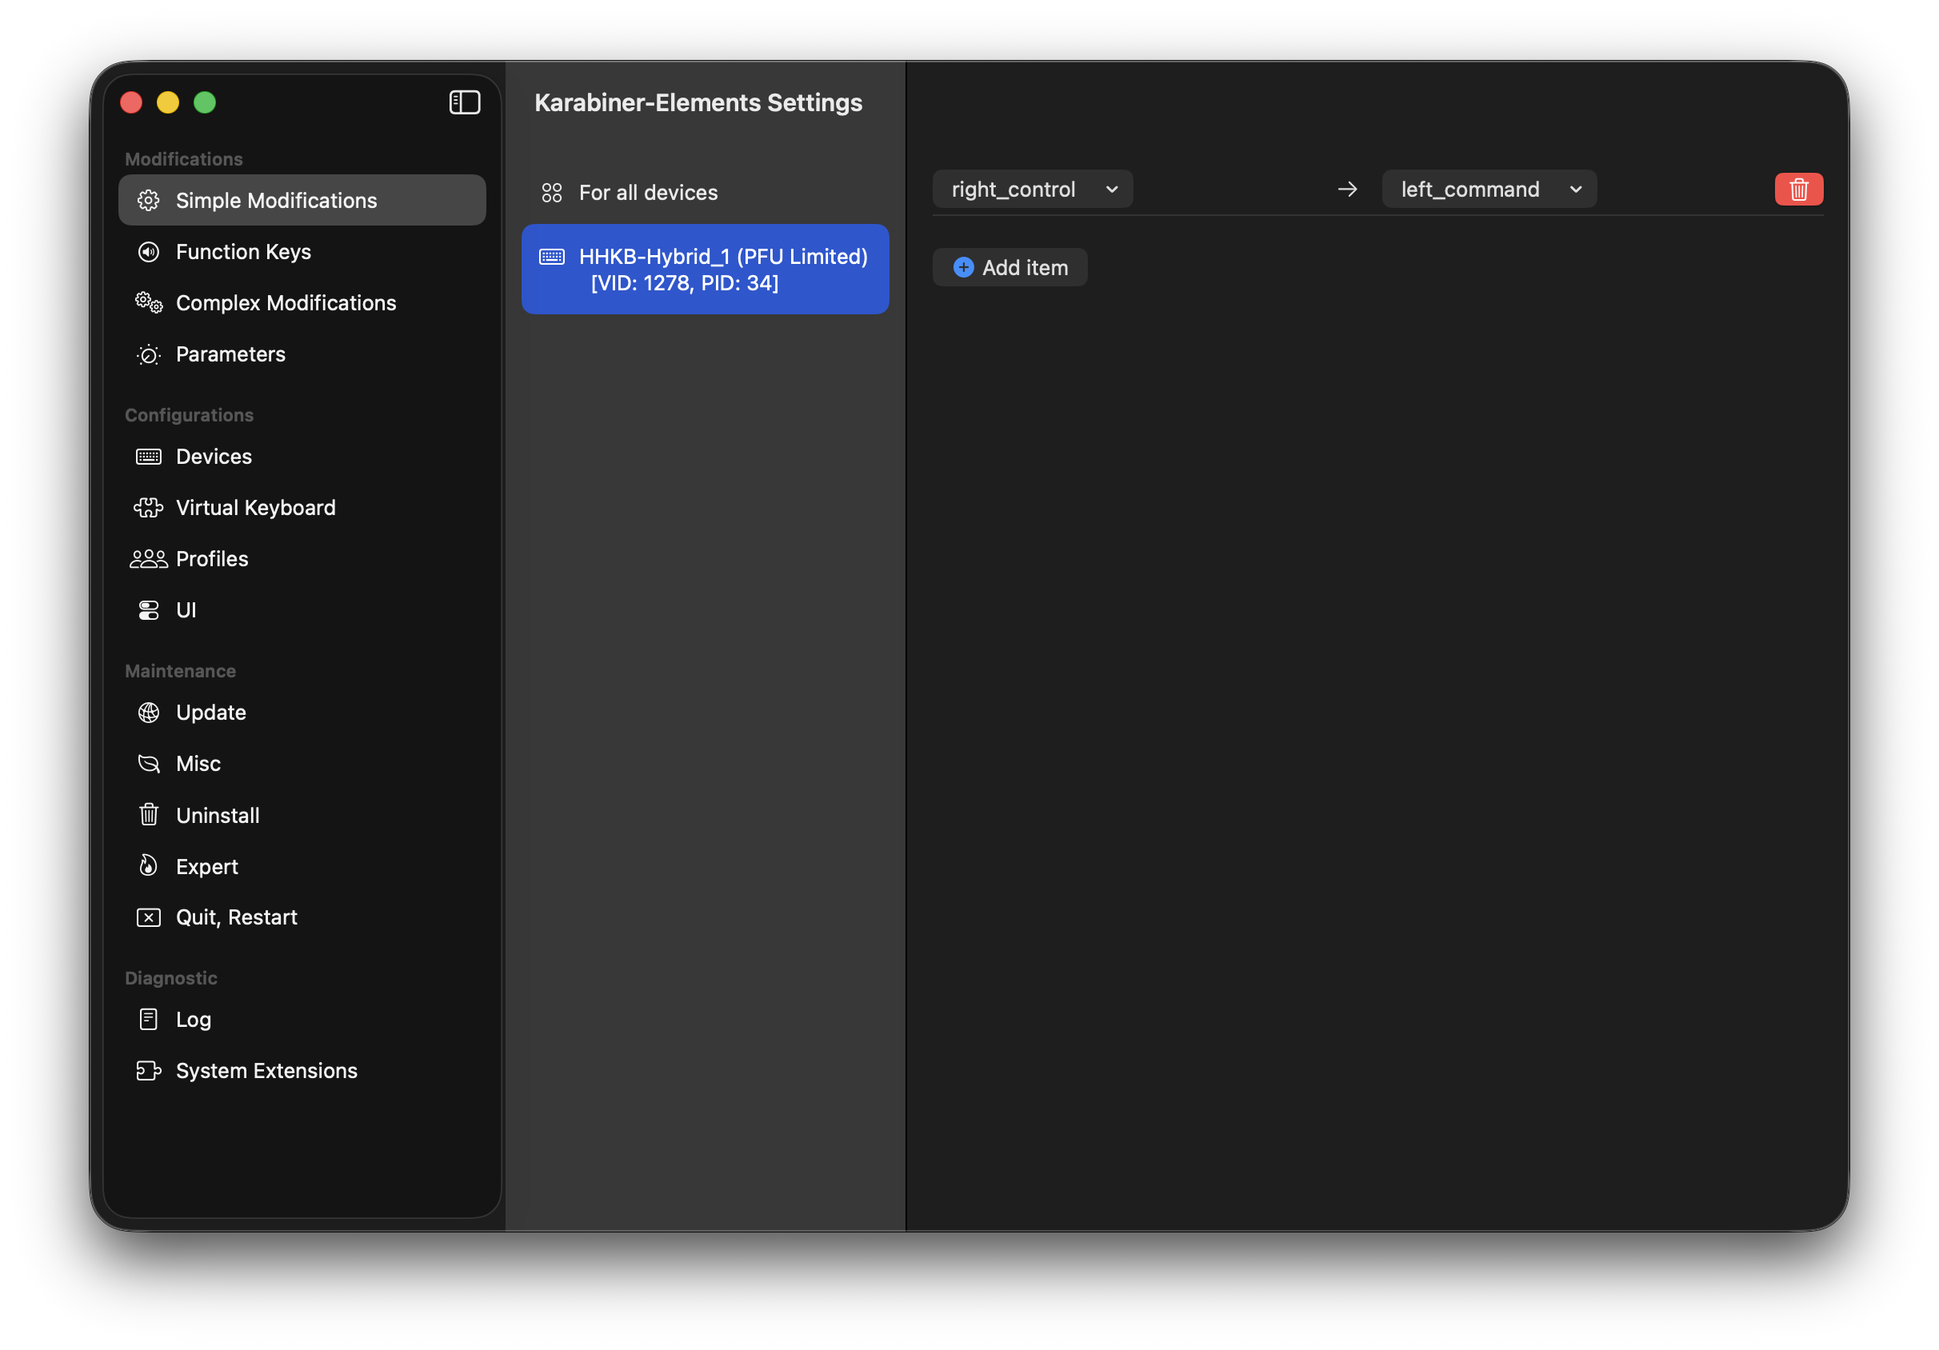Open the Profiles page
Image resolution: width=1939 pixels, height=1350 pixels.
pyautogui.click(x=302, y=559)
